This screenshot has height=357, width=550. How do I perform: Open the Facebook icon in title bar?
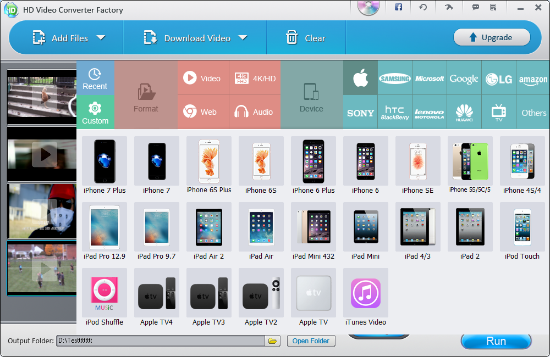pos(398,7)
